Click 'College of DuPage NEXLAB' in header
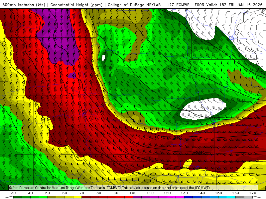 point(134,5)
